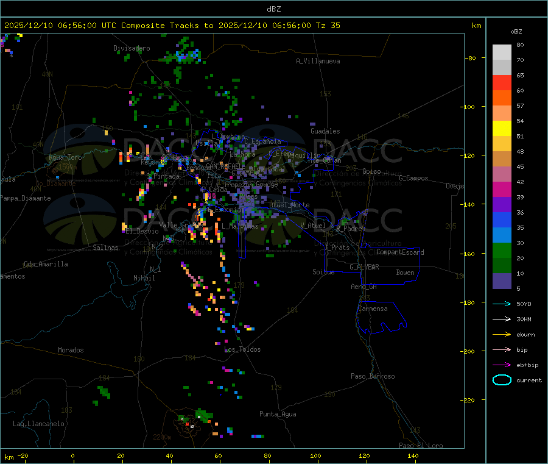Click the 'N_1' map label
548x464 pixels.
(x=155, y=269)
